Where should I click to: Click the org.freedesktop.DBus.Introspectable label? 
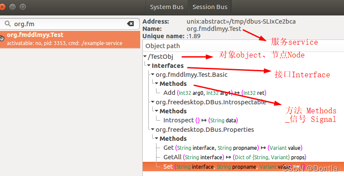tap(211, 102)
